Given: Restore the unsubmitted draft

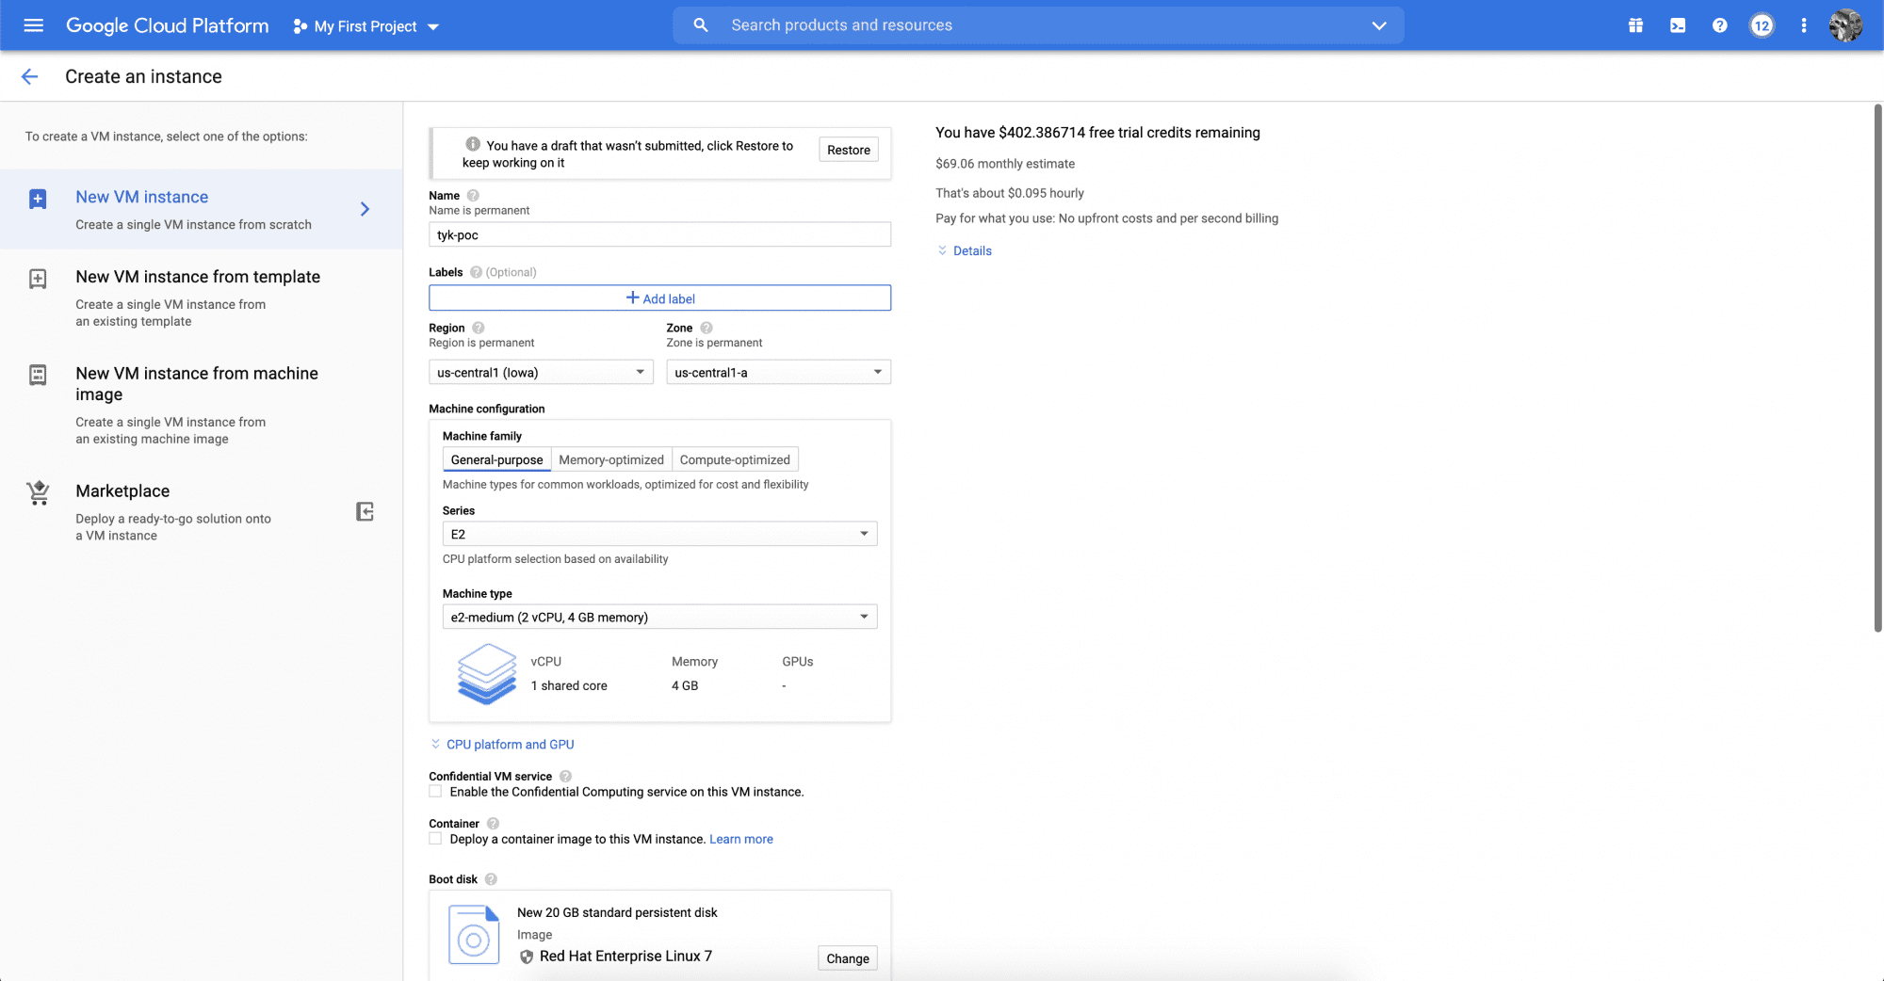Looking at the screenshot, I should pyautogui.click(x=847, y=149).
